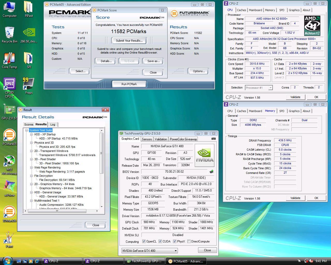Click Switch between windows quick launch icon
The width and height of the screenshot is (331, 265).
click(25, 261)
